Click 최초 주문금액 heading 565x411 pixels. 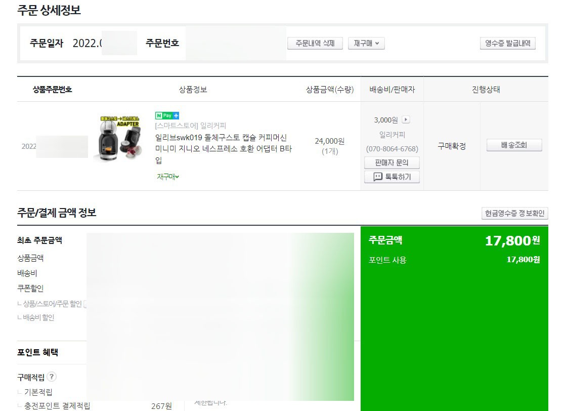39,240
